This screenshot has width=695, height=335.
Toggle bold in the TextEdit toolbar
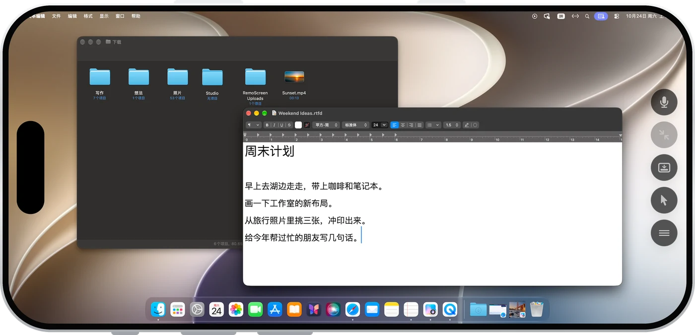[x=267, y=125]
